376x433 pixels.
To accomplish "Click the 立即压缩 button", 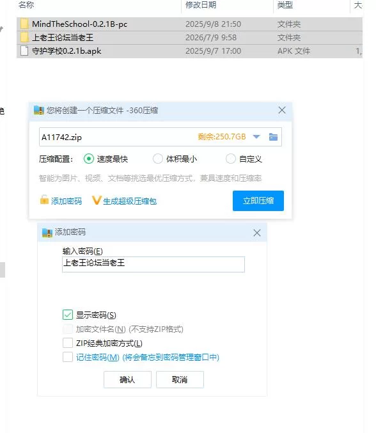I will [258, 201].
